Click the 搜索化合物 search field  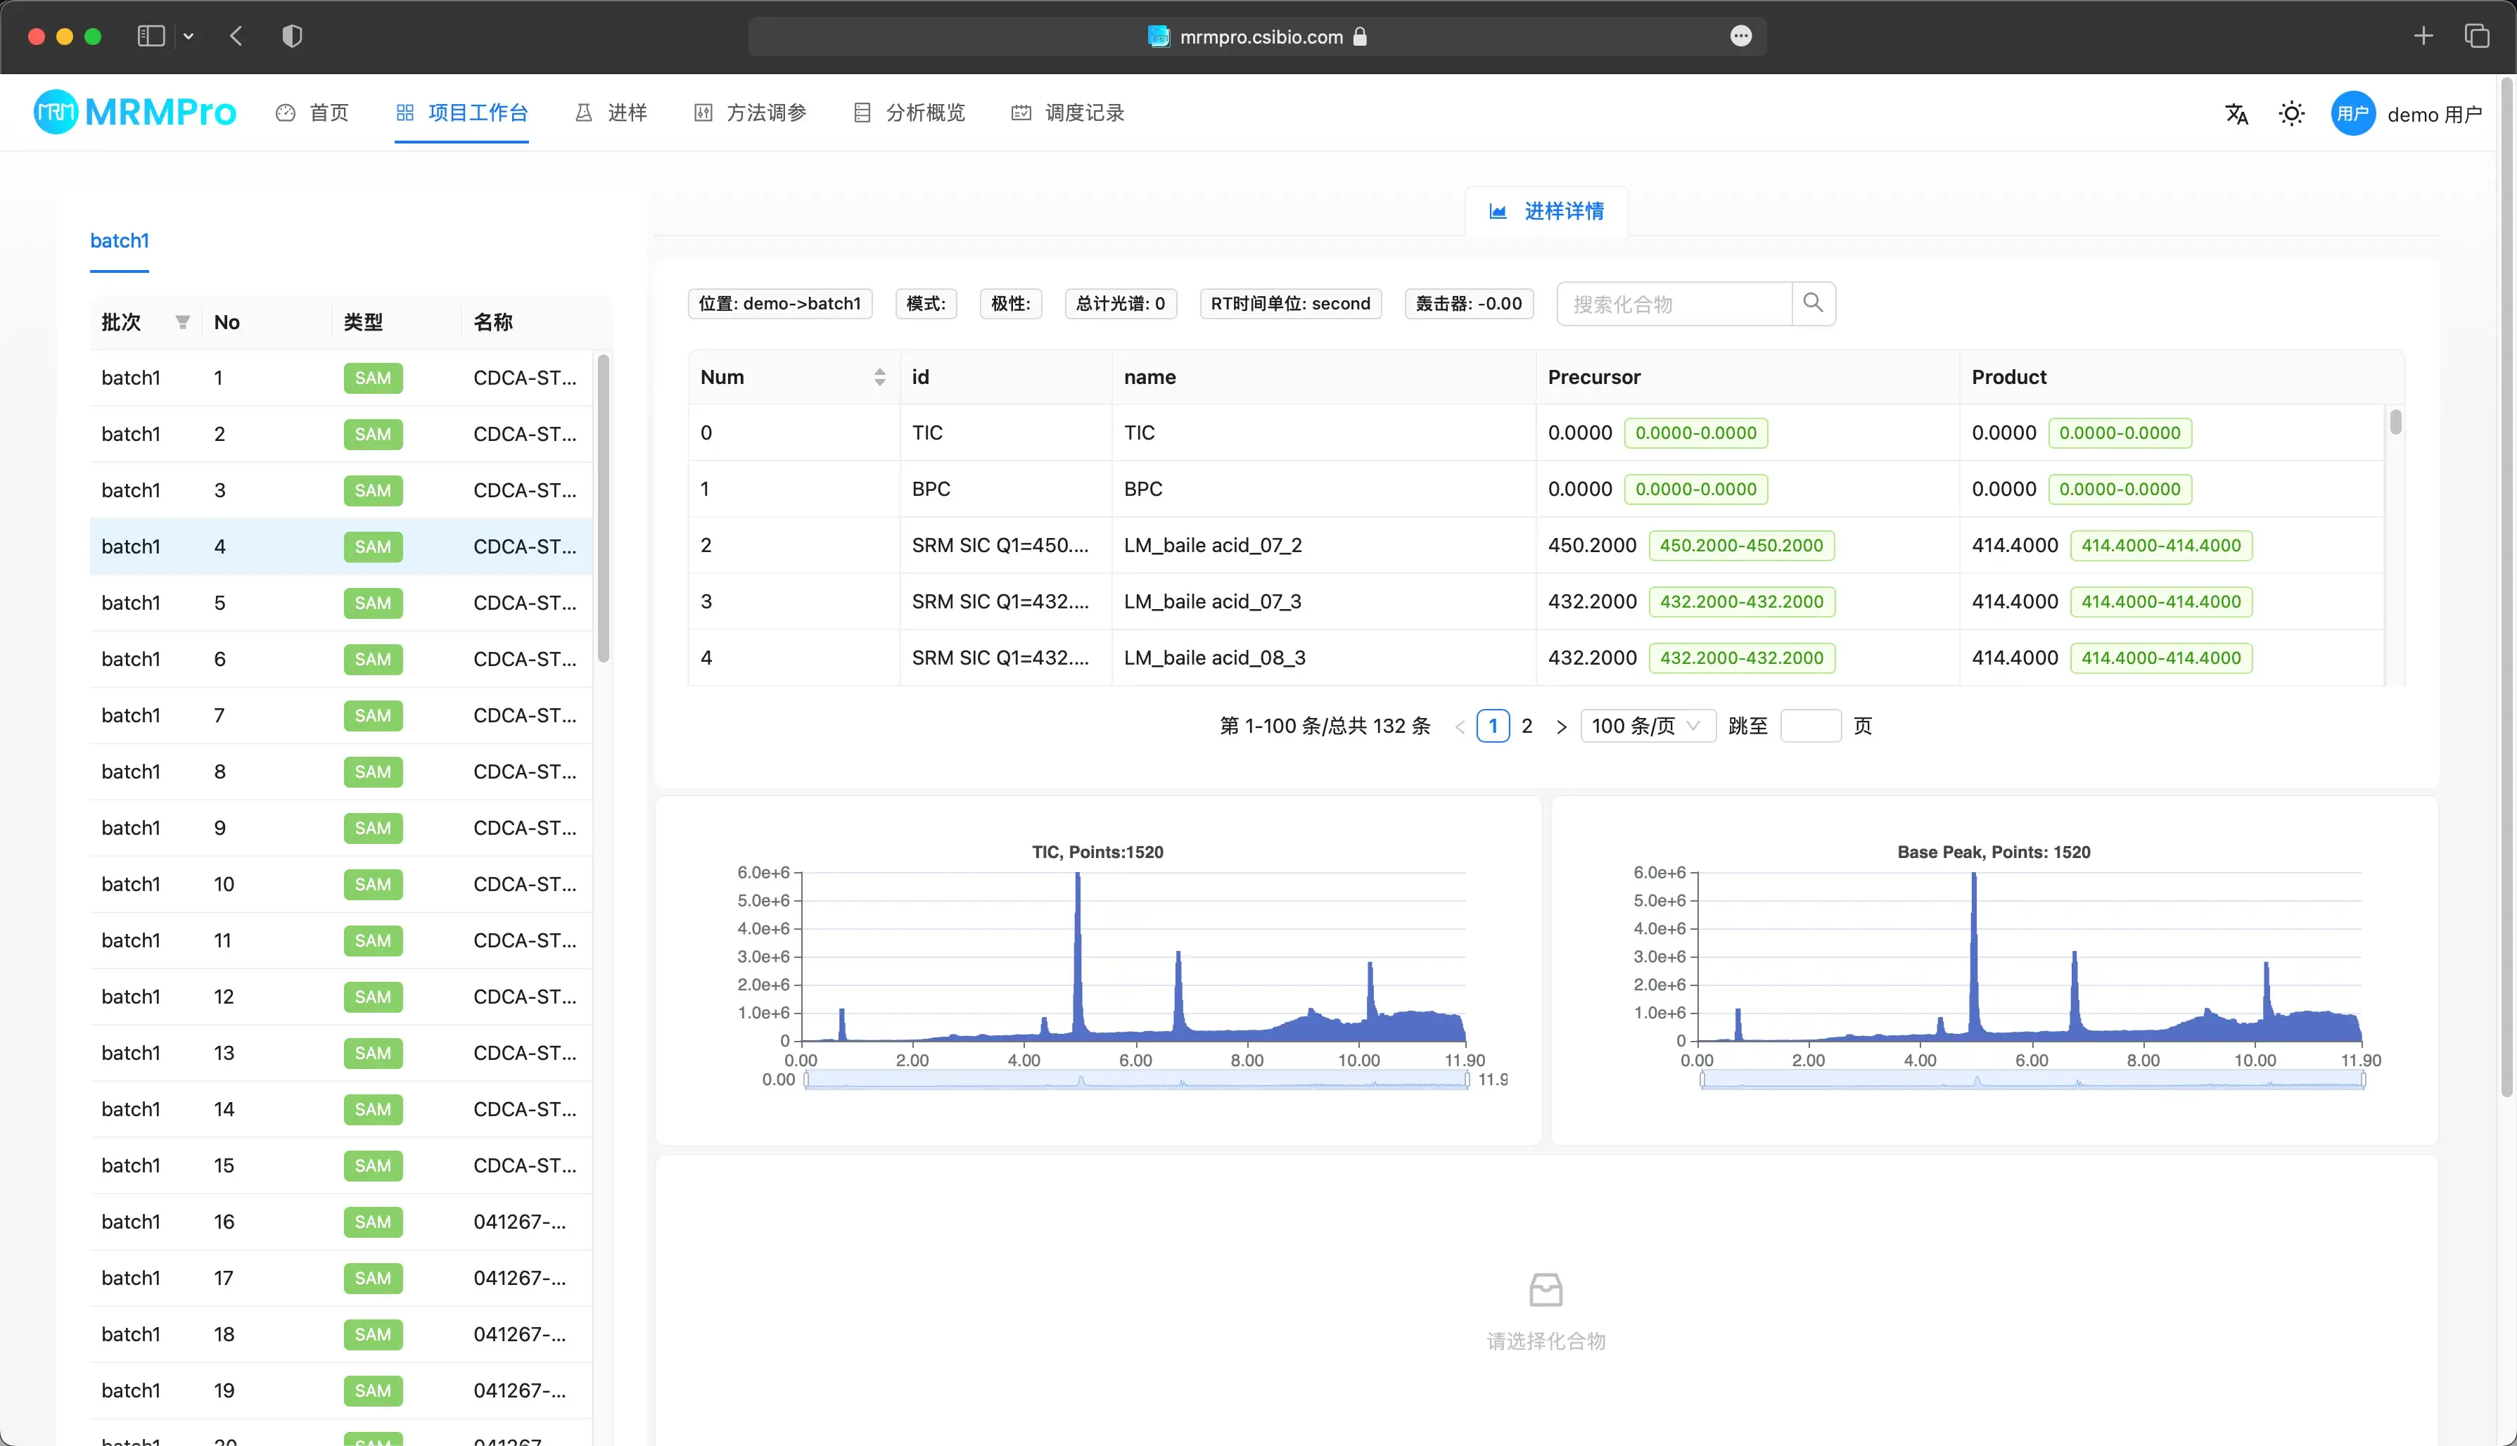pos(1675,304)
